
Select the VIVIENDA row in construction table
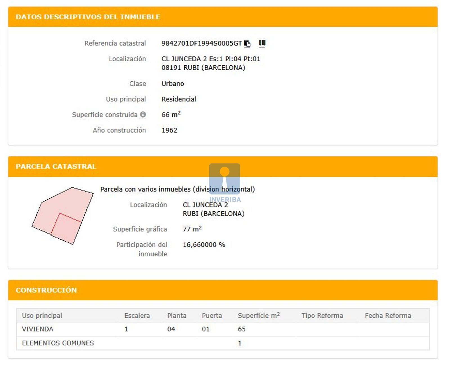38,329
